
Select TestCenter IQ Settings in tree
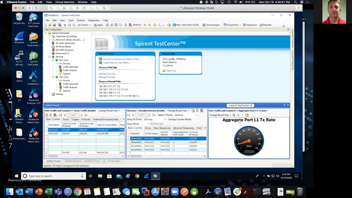click(x=66, y=36)
